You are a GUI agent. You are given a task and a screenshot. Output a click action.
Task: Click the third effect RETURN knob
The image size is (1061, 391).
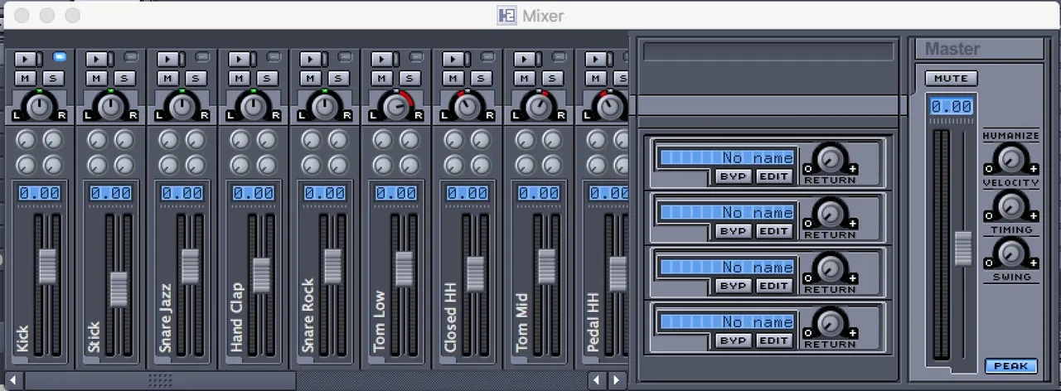click(830, 268)
